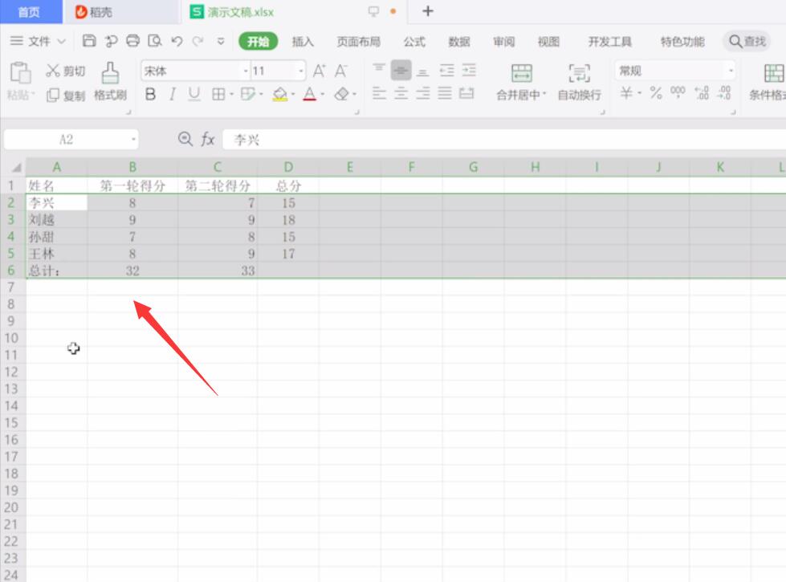Click the 合并居中 merge button

point(521,81)
